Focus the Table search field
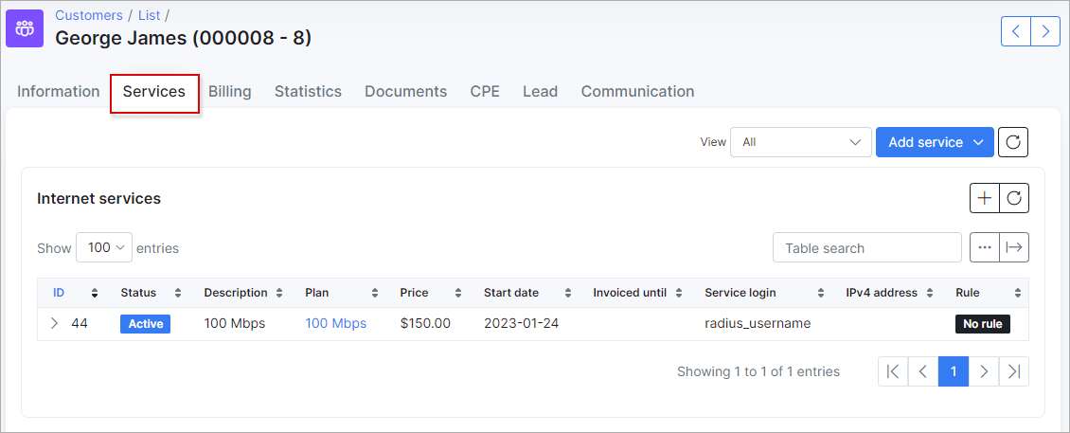 [867, 247]
